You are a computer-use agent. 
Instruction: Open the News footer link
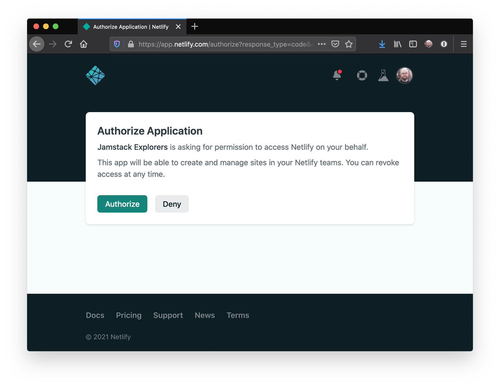tap(205, 315)
